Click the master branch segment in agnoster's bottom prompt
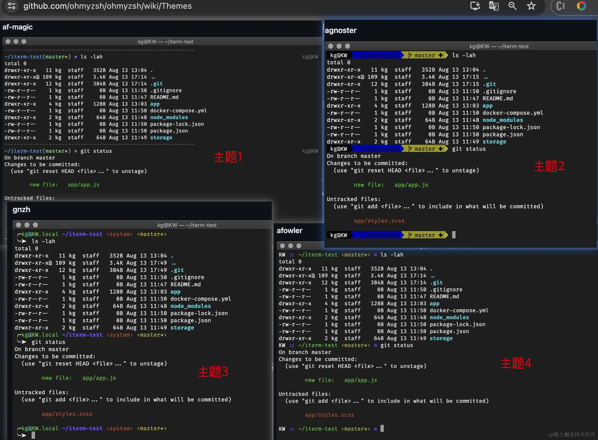Screen dimensions: 598x440 [424, 235]
